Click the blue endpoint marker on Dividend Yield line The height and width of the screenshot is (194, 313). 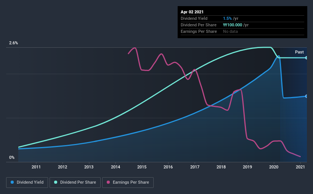306,96
